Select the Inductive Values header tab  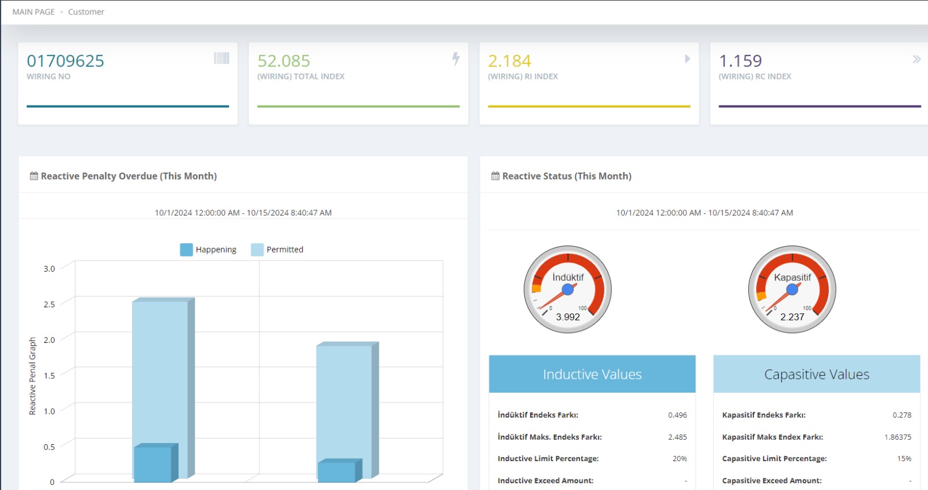(592, 374)
